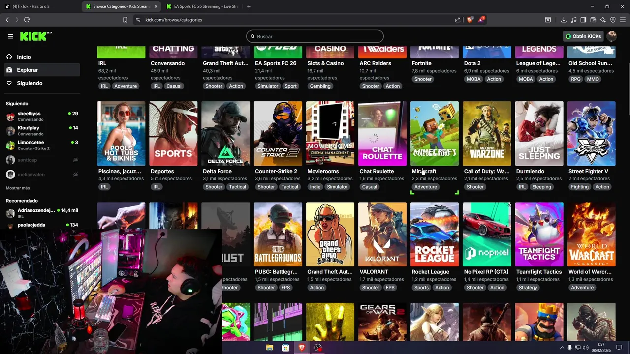The image size is (630, 354).
Task: Open the PUBG Battlegrounds category cover
Action: point(278,234)
